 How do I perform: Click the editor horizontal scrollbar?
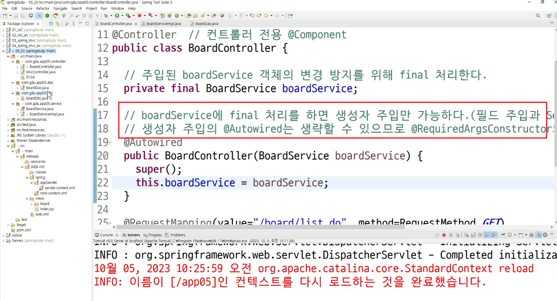[x=260, y=227]
